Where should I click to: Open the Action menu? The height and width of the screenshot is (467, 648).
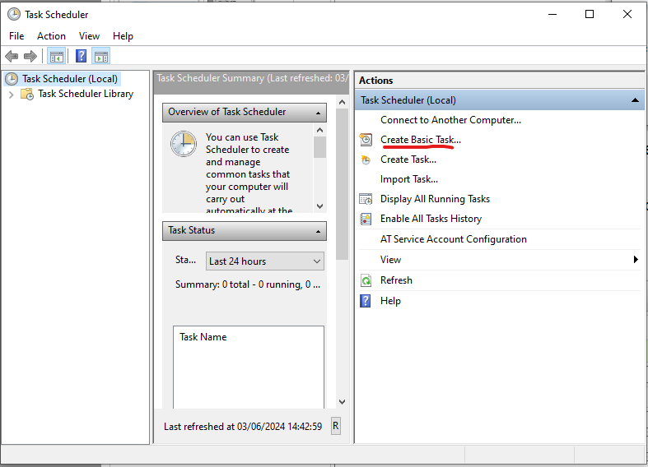tap(51, 36)
